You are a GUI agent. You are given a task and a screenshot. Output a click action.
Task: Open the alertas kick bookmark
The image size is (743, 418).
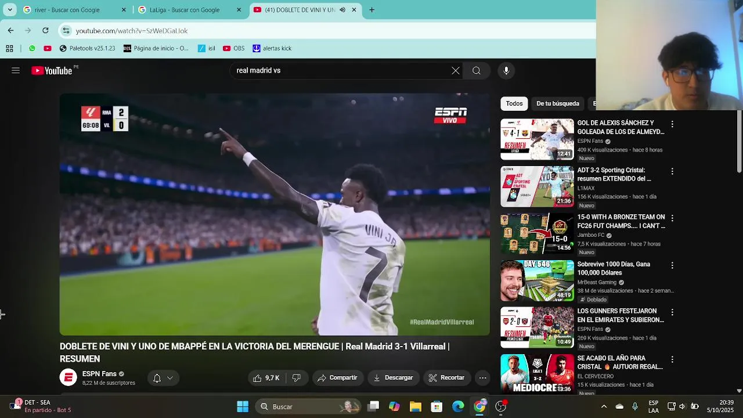(272, 49)
